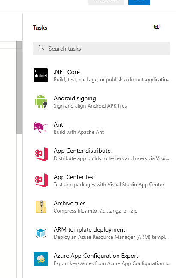Focus the Search tasks input field
Viewport: 176px width, 278px height.
click(x=102, y=48)
